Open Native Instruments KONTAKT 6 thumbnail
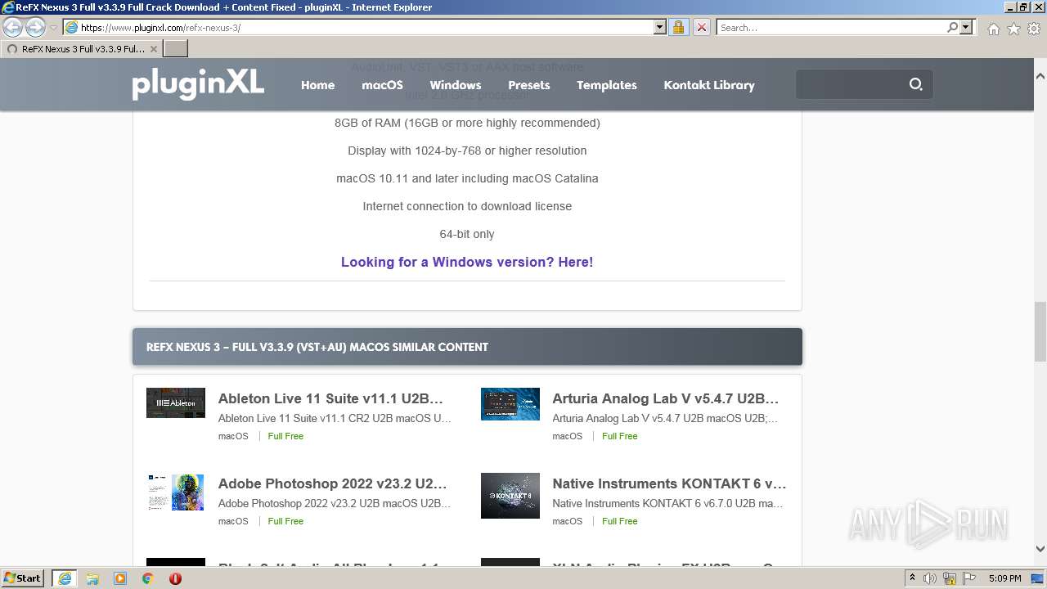Image resolution: width=1047 pixels, height=589 pixels. [510, 495]
